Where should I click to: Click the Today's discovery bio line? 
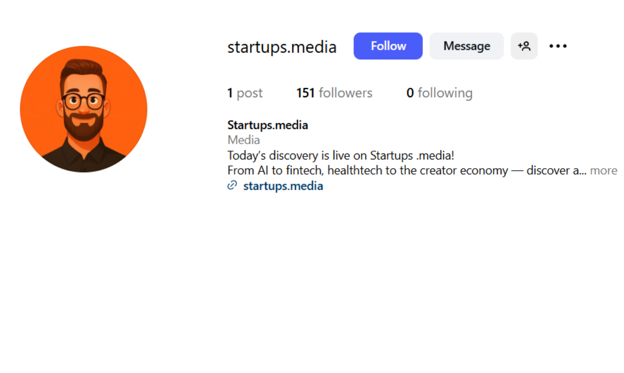340,155
